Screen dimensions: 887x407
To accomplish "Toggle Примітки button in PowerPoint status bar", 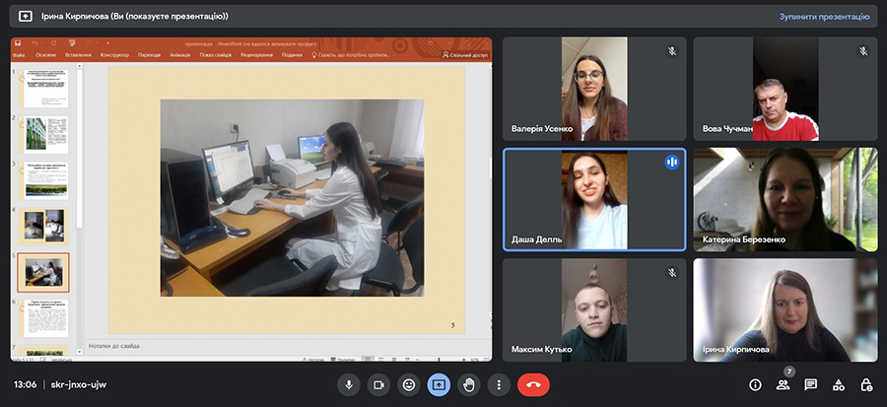I will (x=343, y=359).
